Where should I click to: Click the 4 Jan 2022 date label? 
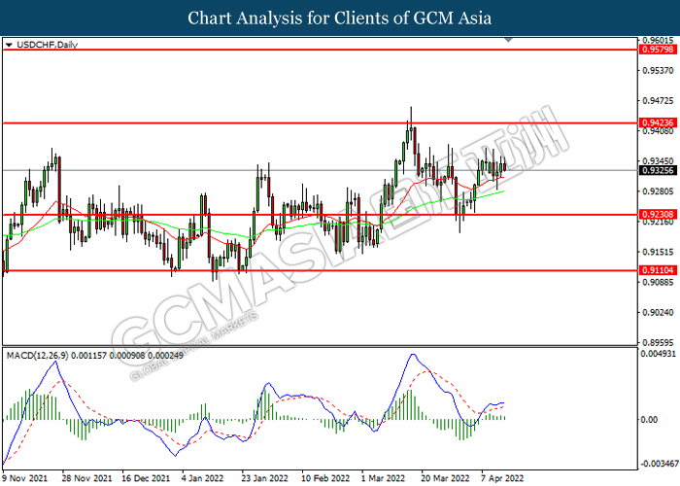(x=203, y=478)
